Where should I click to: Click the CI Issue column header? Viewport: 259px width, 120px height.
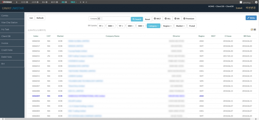click(x=228, y=36)
